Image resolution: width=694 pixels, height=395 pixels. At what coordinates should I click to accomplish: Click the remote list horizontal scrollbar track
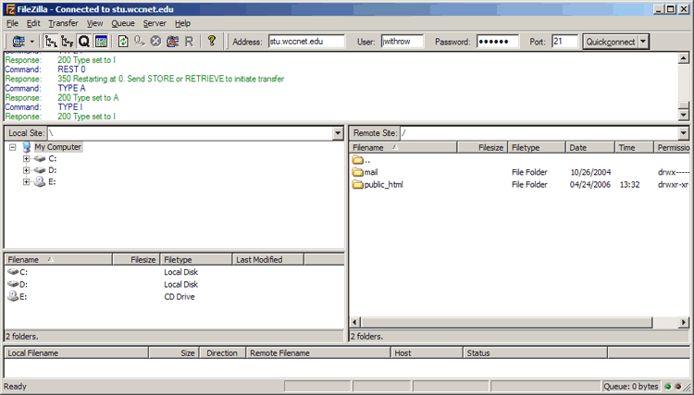pos(665,323)
